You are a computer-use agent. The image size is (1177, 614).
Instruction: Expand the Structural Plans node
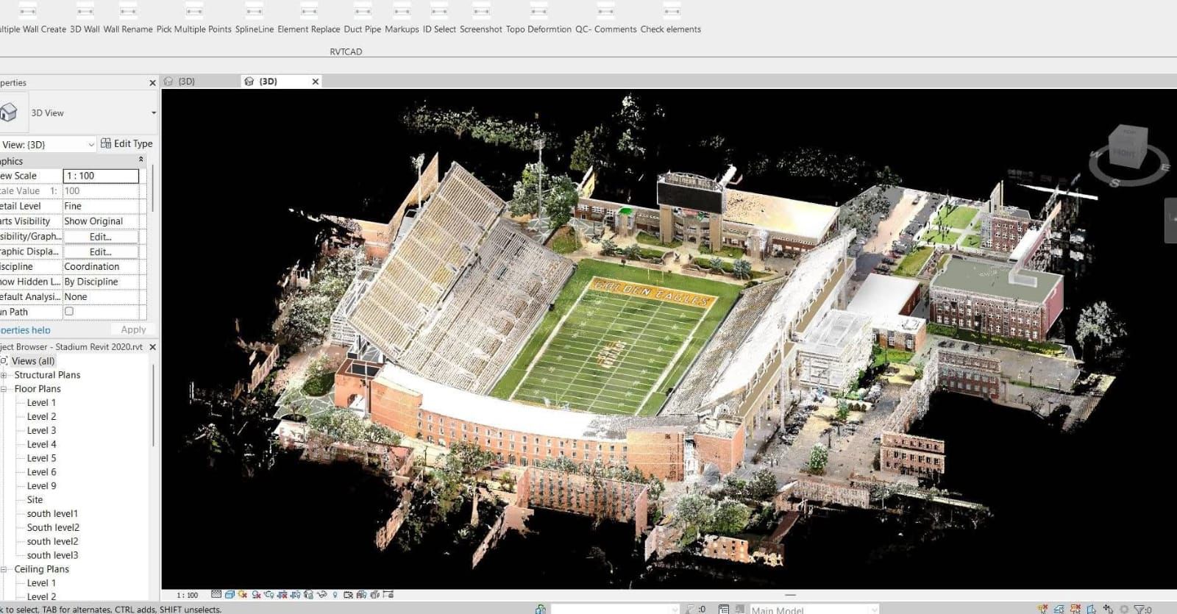pyautogui.click(x=4, y=375)
